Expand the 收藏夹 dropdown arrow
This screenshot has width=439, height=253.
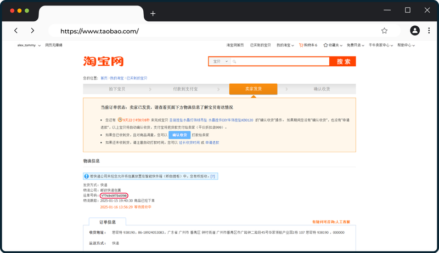pyautogui.click(x=341, y=45)
